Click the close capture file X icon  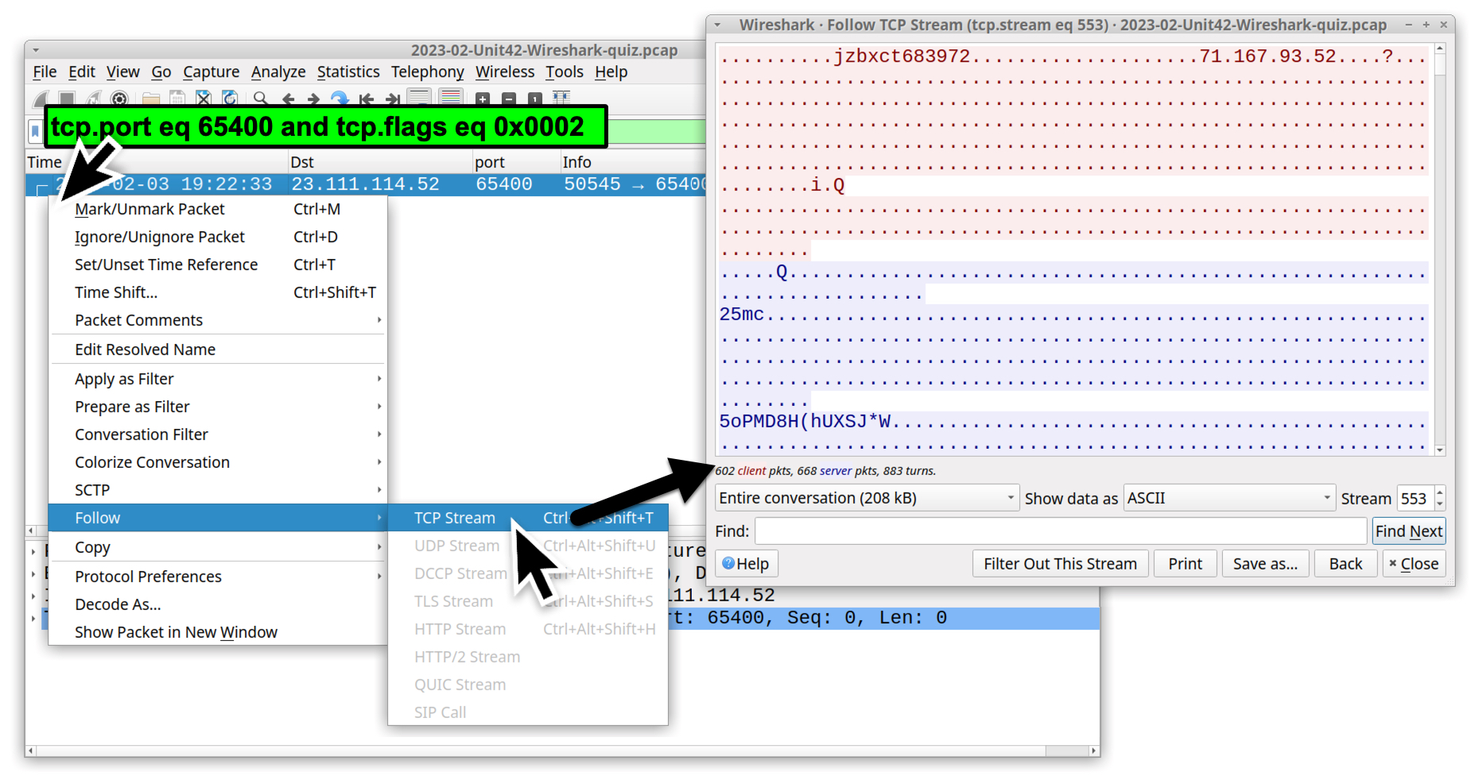(x=204, y=98)
